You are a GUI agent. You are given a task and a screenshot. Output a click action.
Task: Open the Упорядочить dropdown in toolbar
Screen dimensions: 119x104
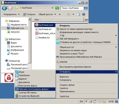[x=12, y=14]
